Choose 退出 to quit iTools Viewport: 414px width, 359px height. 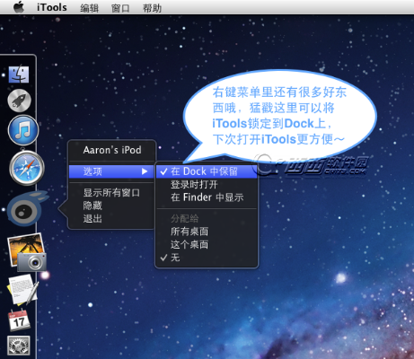pyautogui.click(x=112, y=219)
